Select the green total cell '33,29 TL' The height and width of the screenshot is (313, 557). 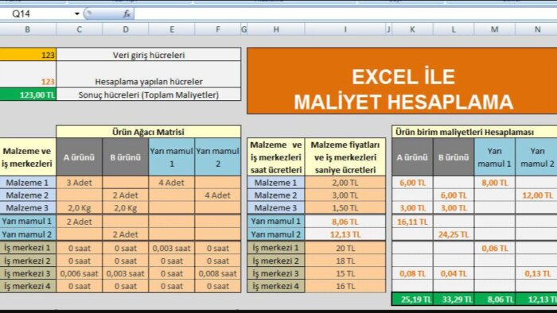tap(454, 299)
